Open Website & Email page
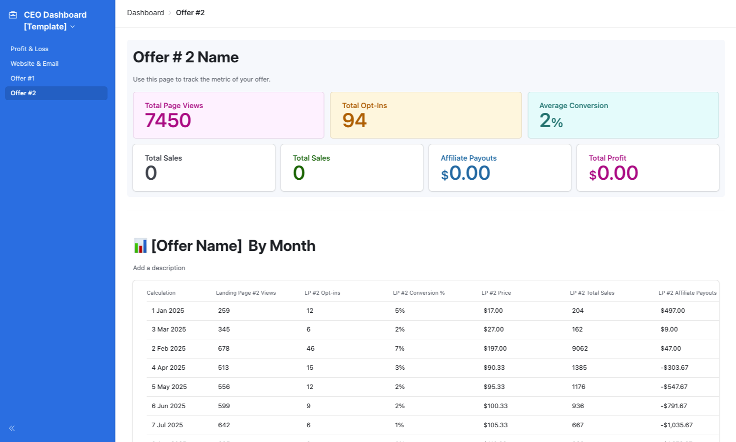The image size is (736, 442). [x=34, y=64]
